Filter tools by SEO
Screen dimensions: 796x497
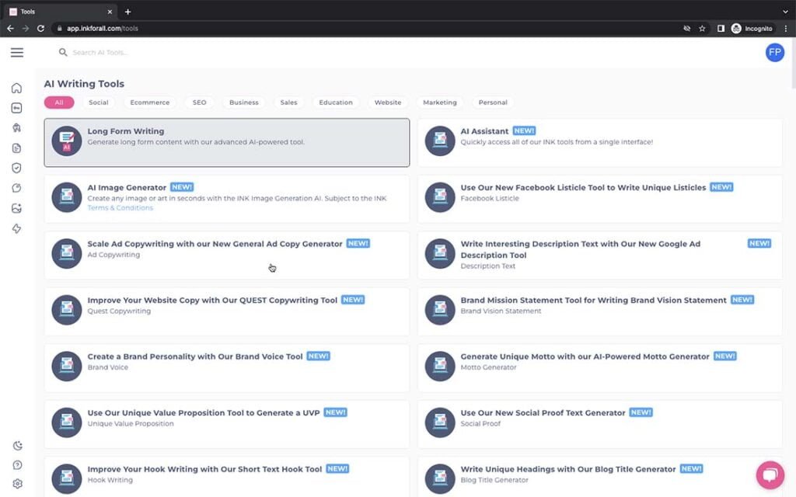[x=200, y=103]
